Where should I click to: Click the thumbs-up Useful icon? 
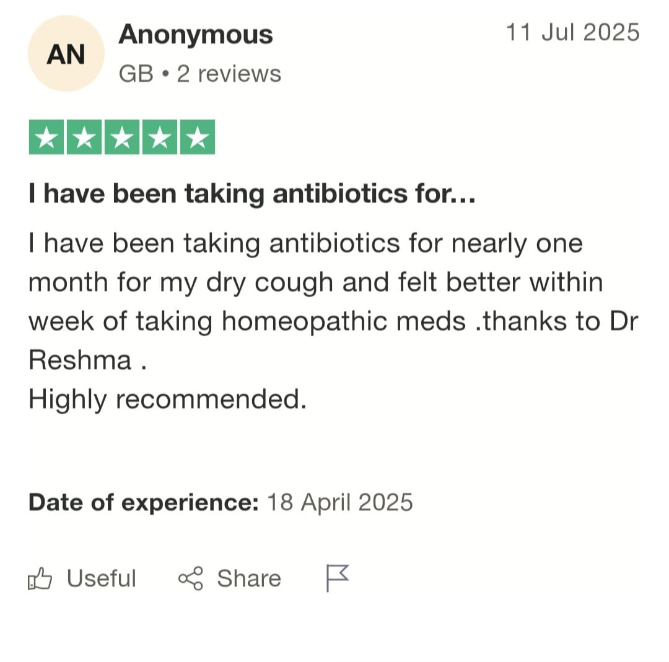coord(40,579)
